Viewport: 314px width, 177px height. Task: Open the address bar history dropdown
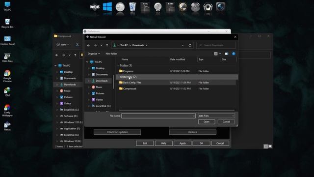(183, 45)
